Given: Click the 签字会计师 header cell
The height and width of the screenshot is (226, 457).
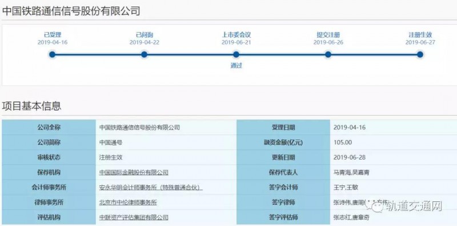Looking at the screenshot, I should click(283, 187).
